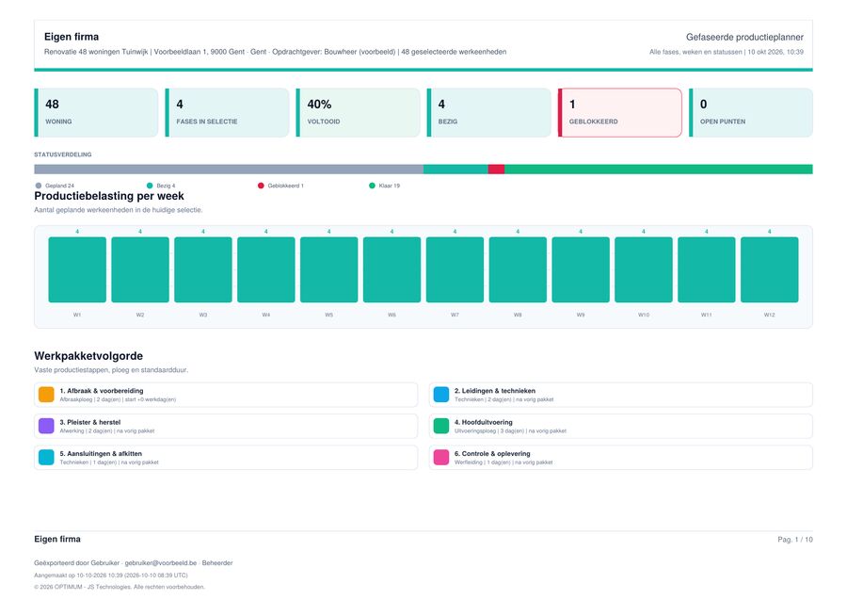Click the 'Aangemaakt op 10-10-2026' timestamp line
847x600 pixels.
[111, 576]
